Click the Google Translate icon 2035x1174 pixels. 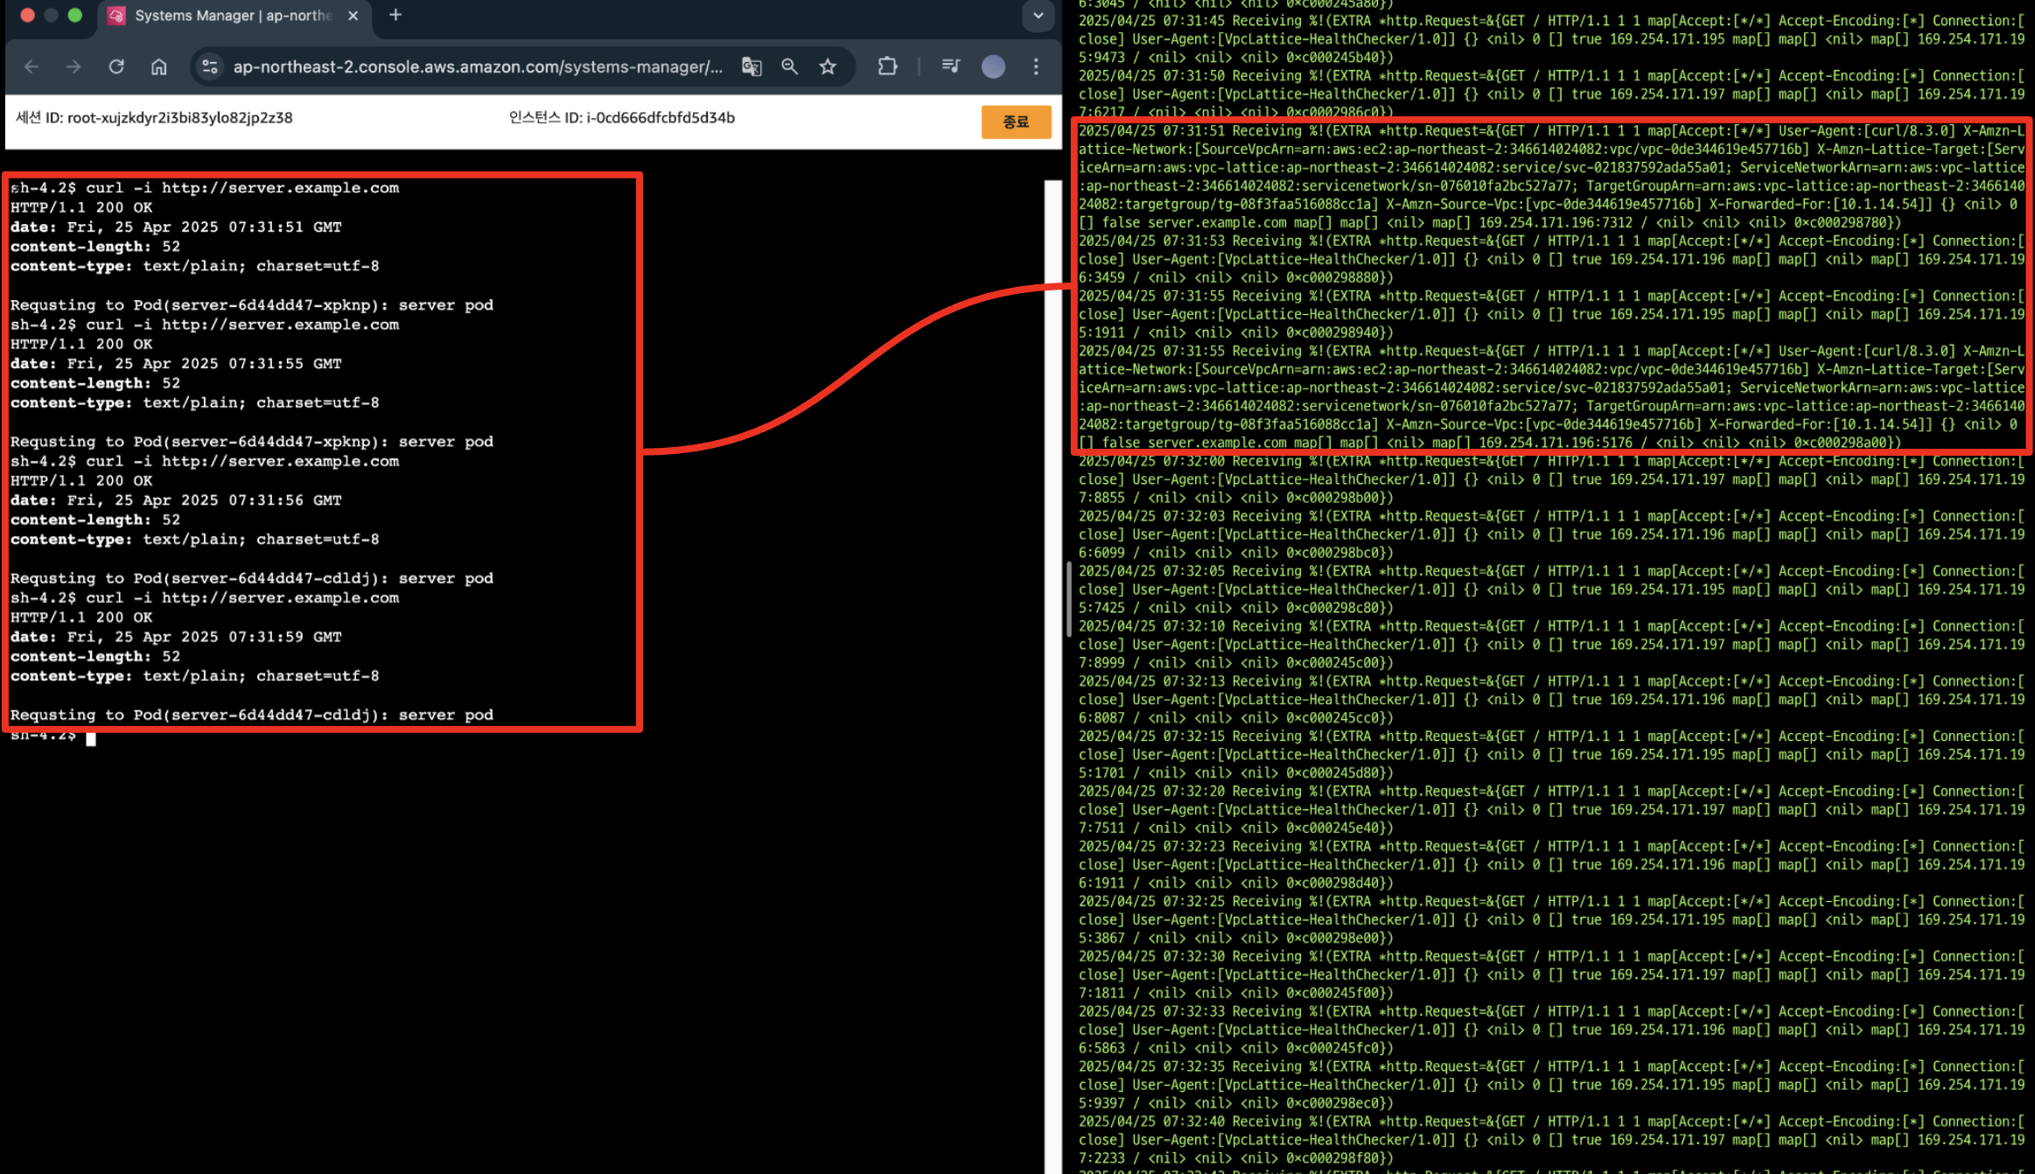pyautogui.click(x=752, y=66)
